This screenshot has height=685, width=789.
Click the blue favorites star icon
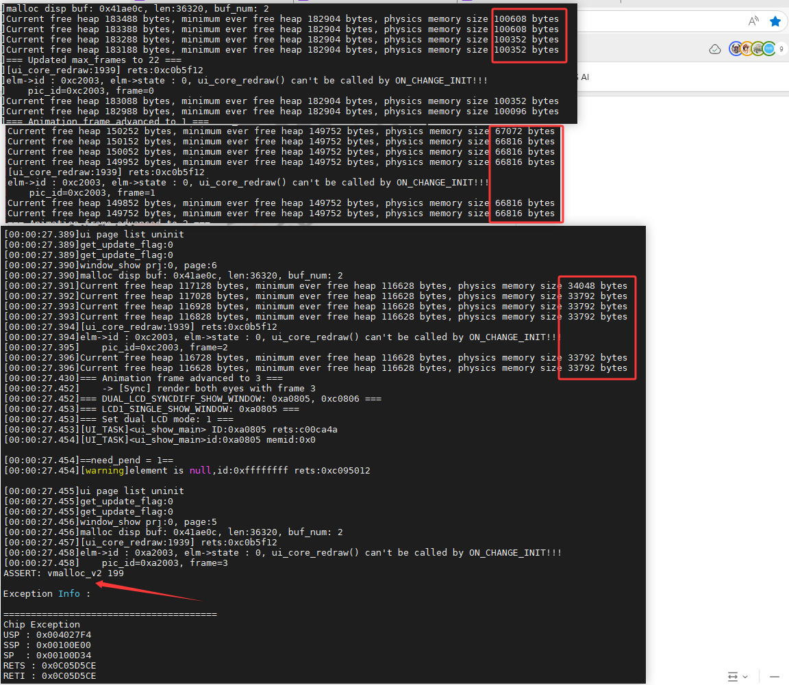(775, 21)
